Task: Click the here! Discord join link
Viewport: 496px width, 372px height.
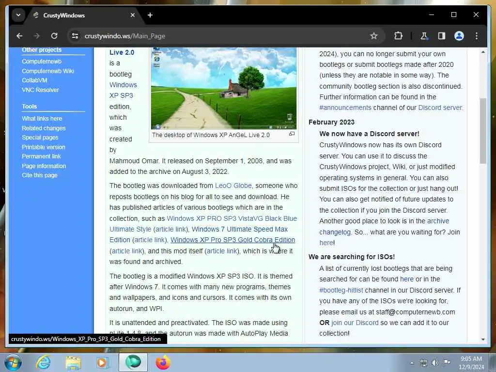Action: [326, 243]
